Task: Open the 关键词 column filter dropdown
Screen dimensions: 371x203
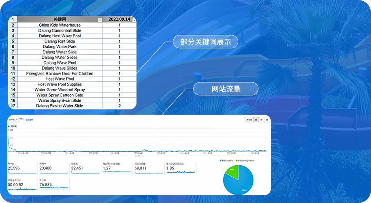Action: click(x=100, y=20)
